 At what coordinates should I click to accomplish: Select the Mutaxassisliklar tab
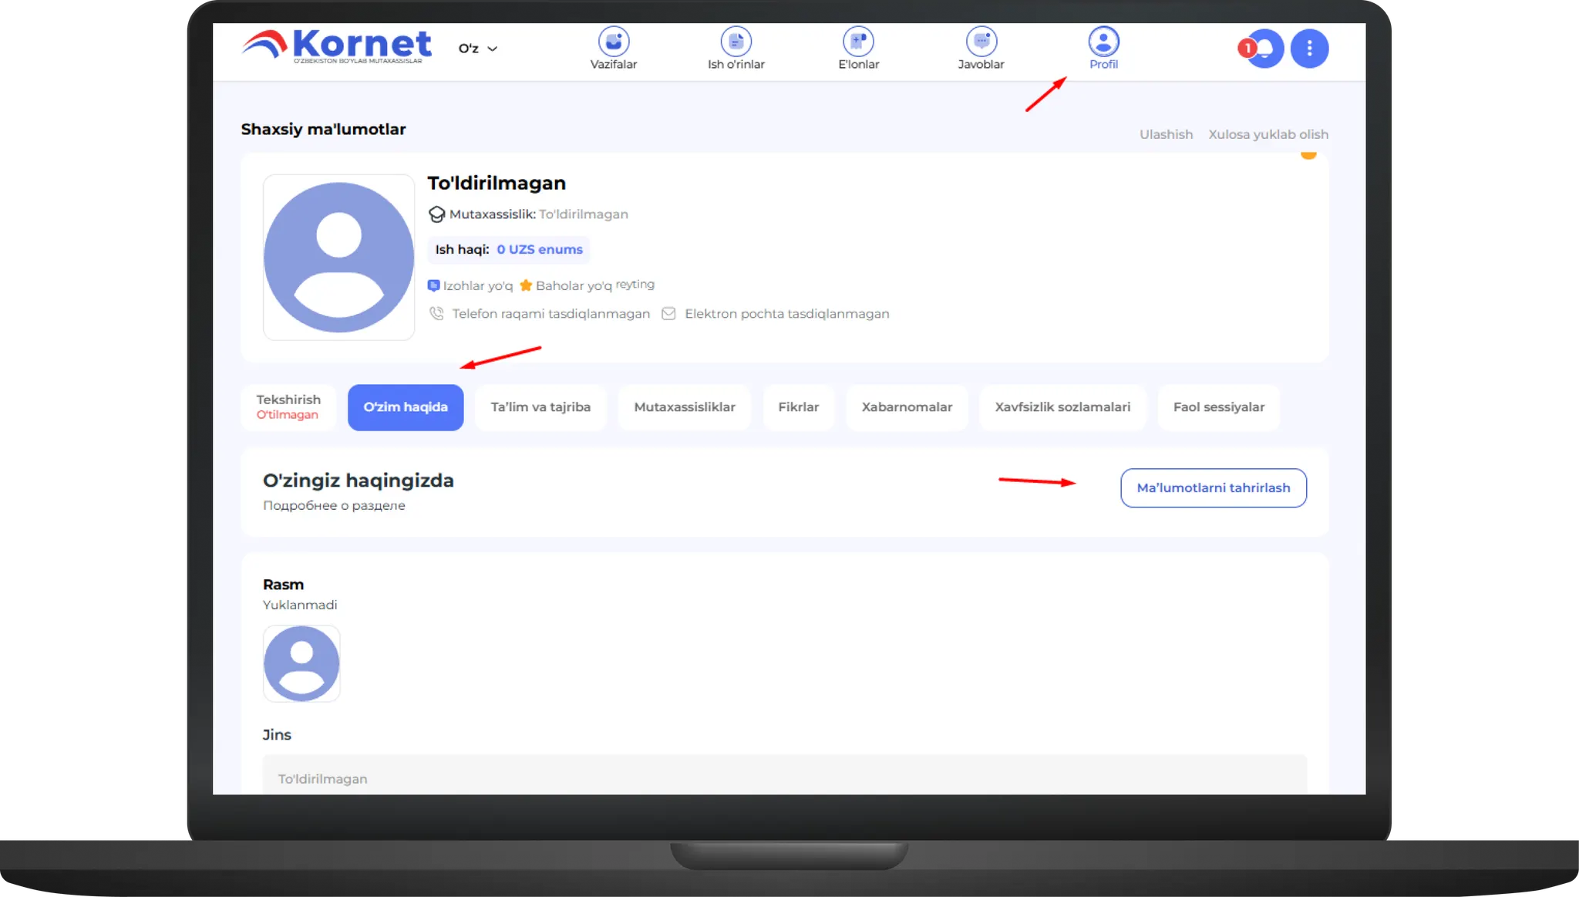click(684, 407)
